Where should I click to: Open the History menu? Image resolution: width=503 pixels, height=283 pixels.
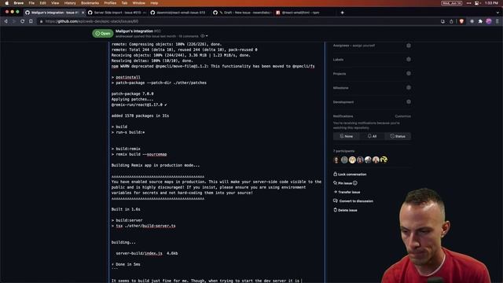[x=70, y=3]
